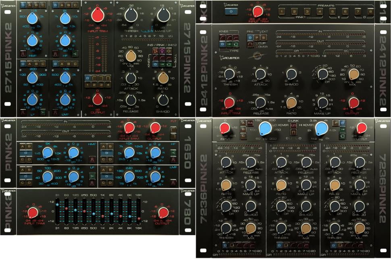Toggle the TYPE power switch on 2412 Pink2
The image size is (391, 259).
(x=223, y=44)
